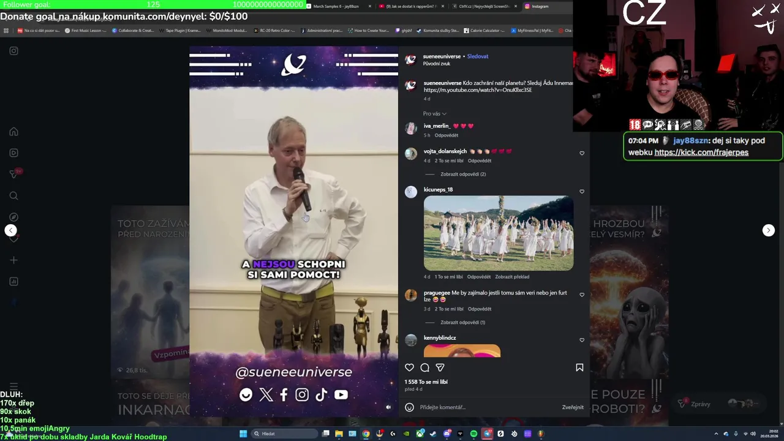Click Windows taskbar search box Hledat
The width and height of the screenshot is (784, 441).
284,434
